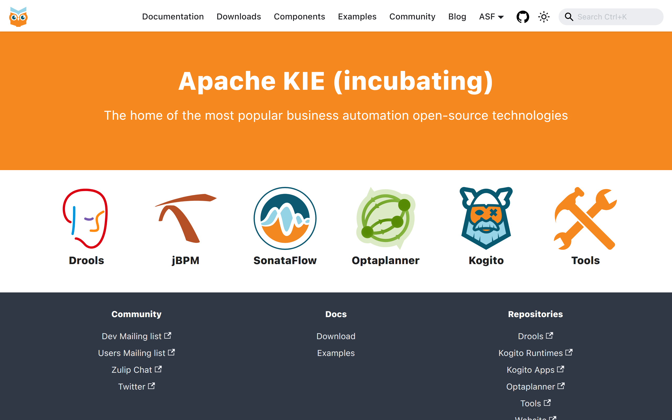Select the Optaplanner green globe icon
This screenshot has width=672, height=420.
(386, 219)
